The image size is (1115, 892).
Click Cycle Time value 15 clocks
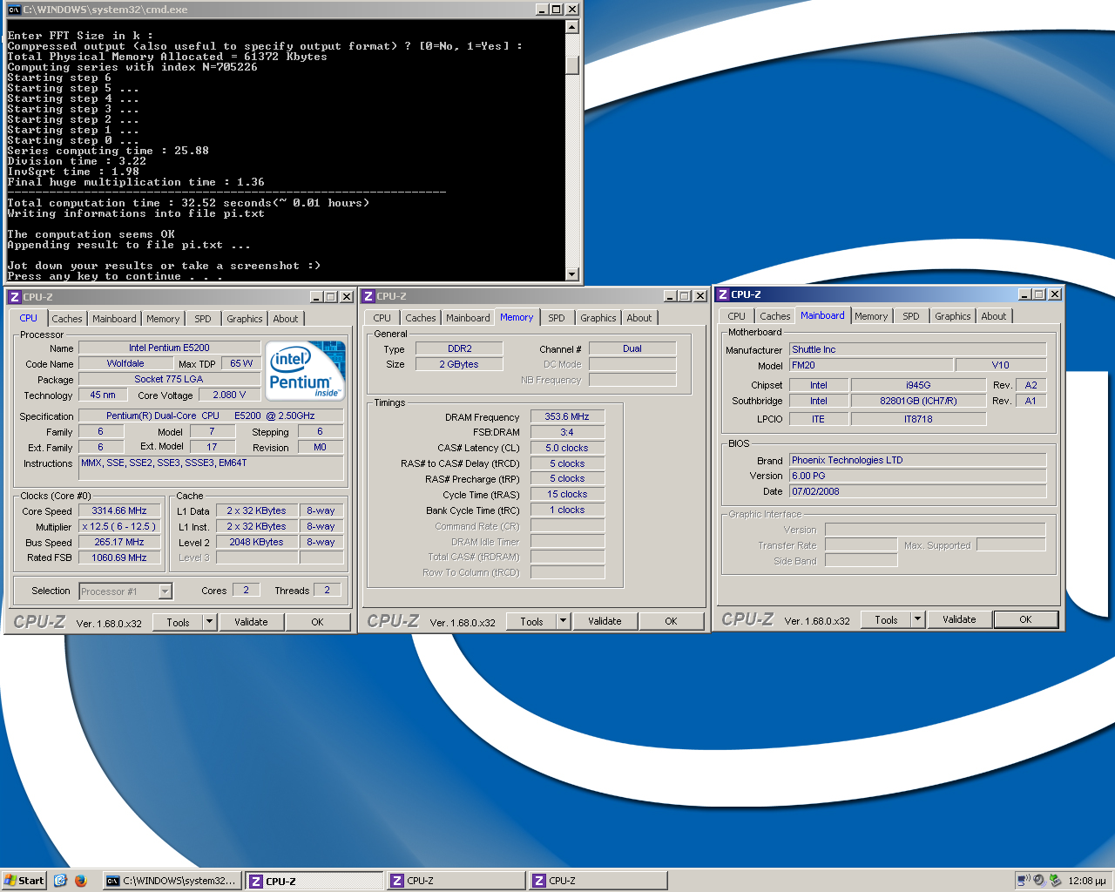(567, 495)
